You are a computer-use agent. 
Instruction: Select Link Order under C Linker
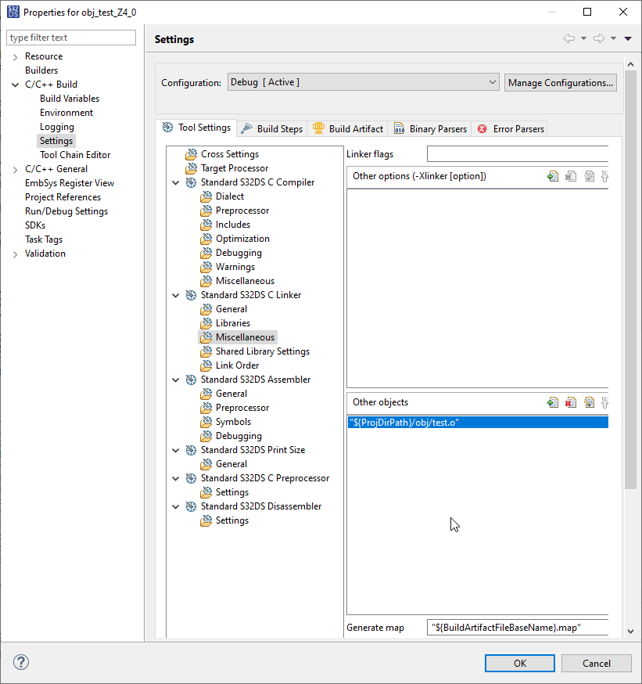coord(237,365)
